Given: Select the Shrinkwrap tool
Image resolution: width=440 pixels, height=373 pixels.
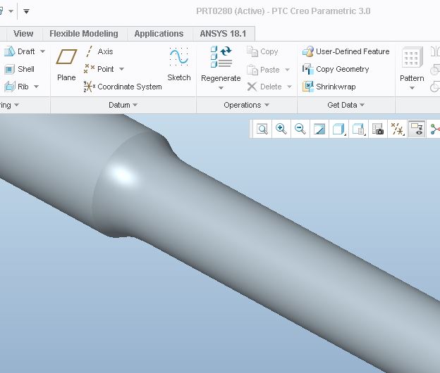Looking at the screenshot, I should (x=329, y=87).
